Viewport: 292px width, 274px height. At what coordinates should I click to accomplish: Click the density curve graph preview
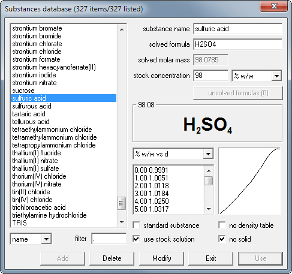249,181
